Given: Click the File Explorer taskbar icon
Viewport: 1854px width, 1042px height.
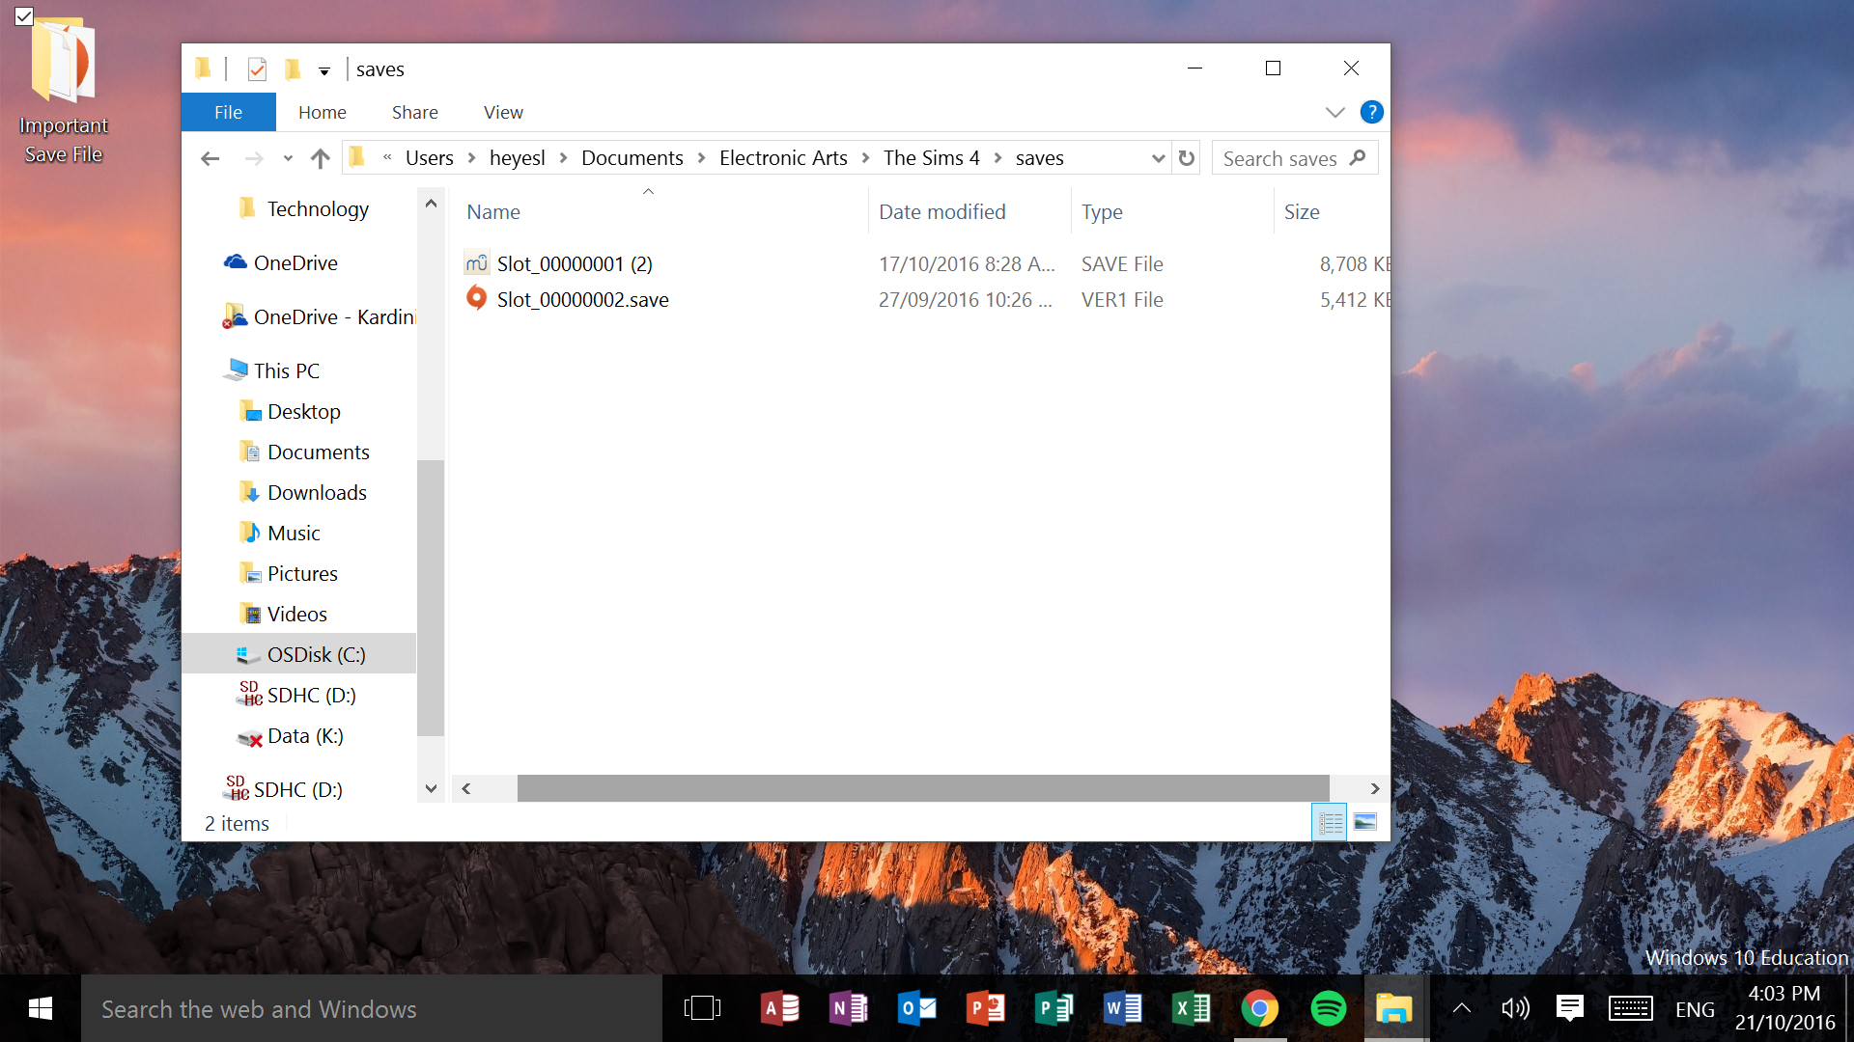Looking at the screenshot, I should point(1393,1008).
